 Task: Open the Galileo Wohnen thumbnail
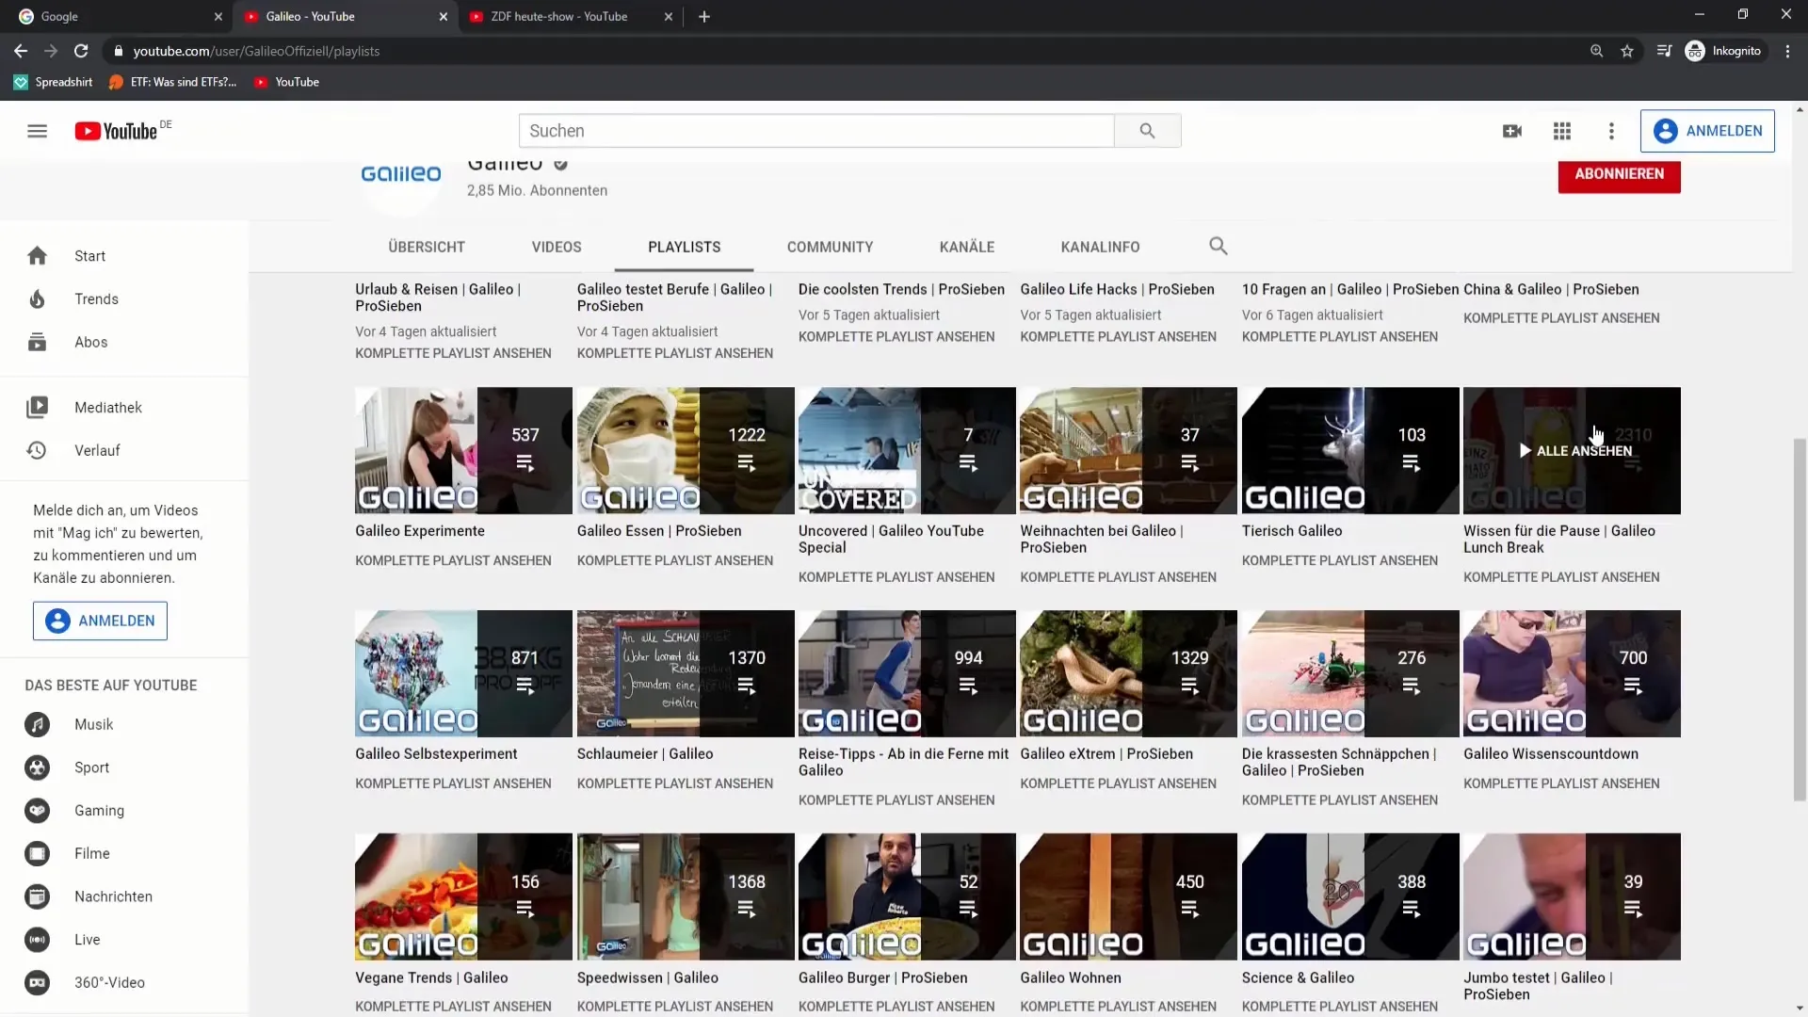pos(1128,896)
